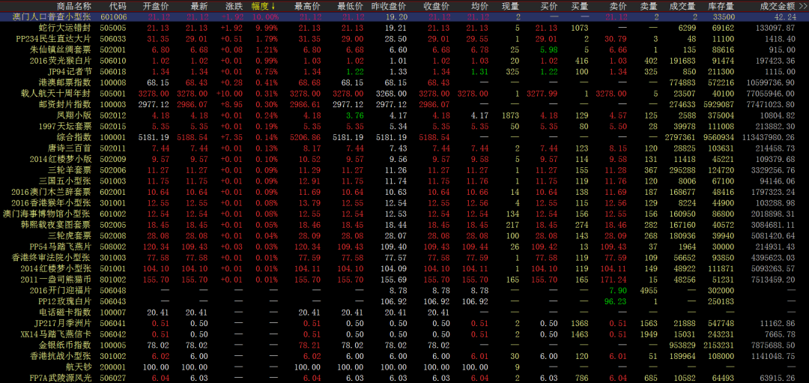Select the FP7A武陵源风光 row
Screen dimensions: 809x383
coord(404,378)
